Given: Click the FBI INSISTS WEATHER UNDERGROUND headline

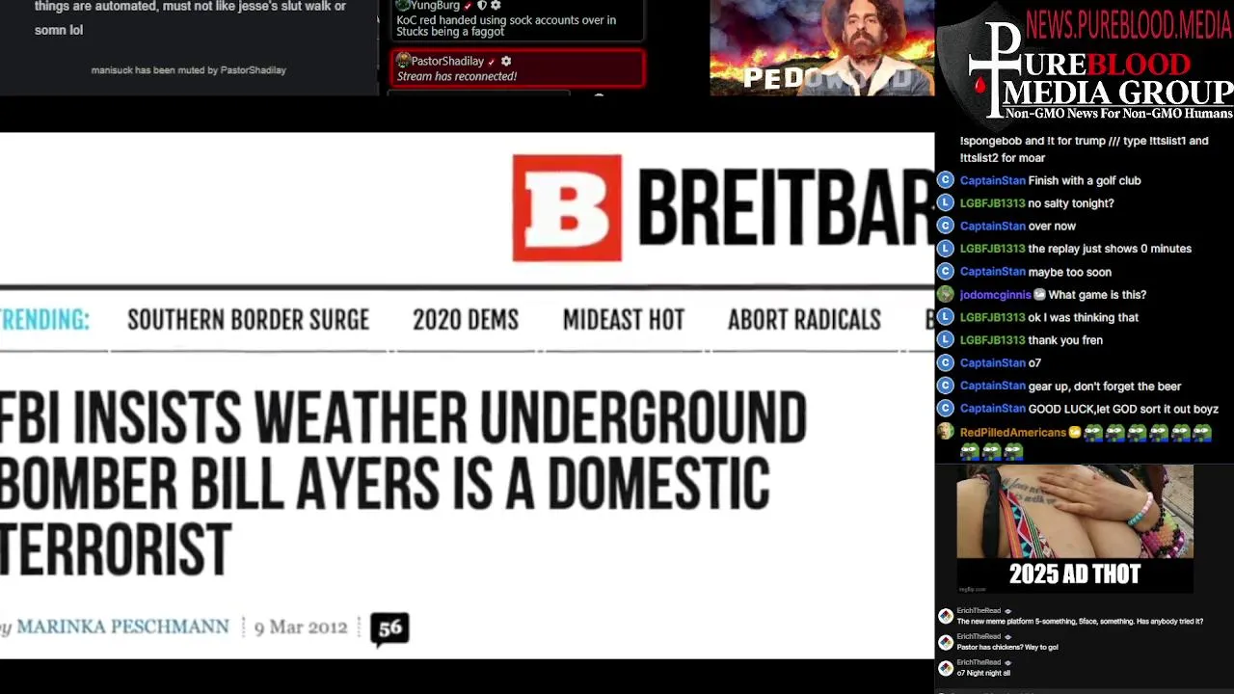Looking at the screenshot, I should tap(403, 484).
